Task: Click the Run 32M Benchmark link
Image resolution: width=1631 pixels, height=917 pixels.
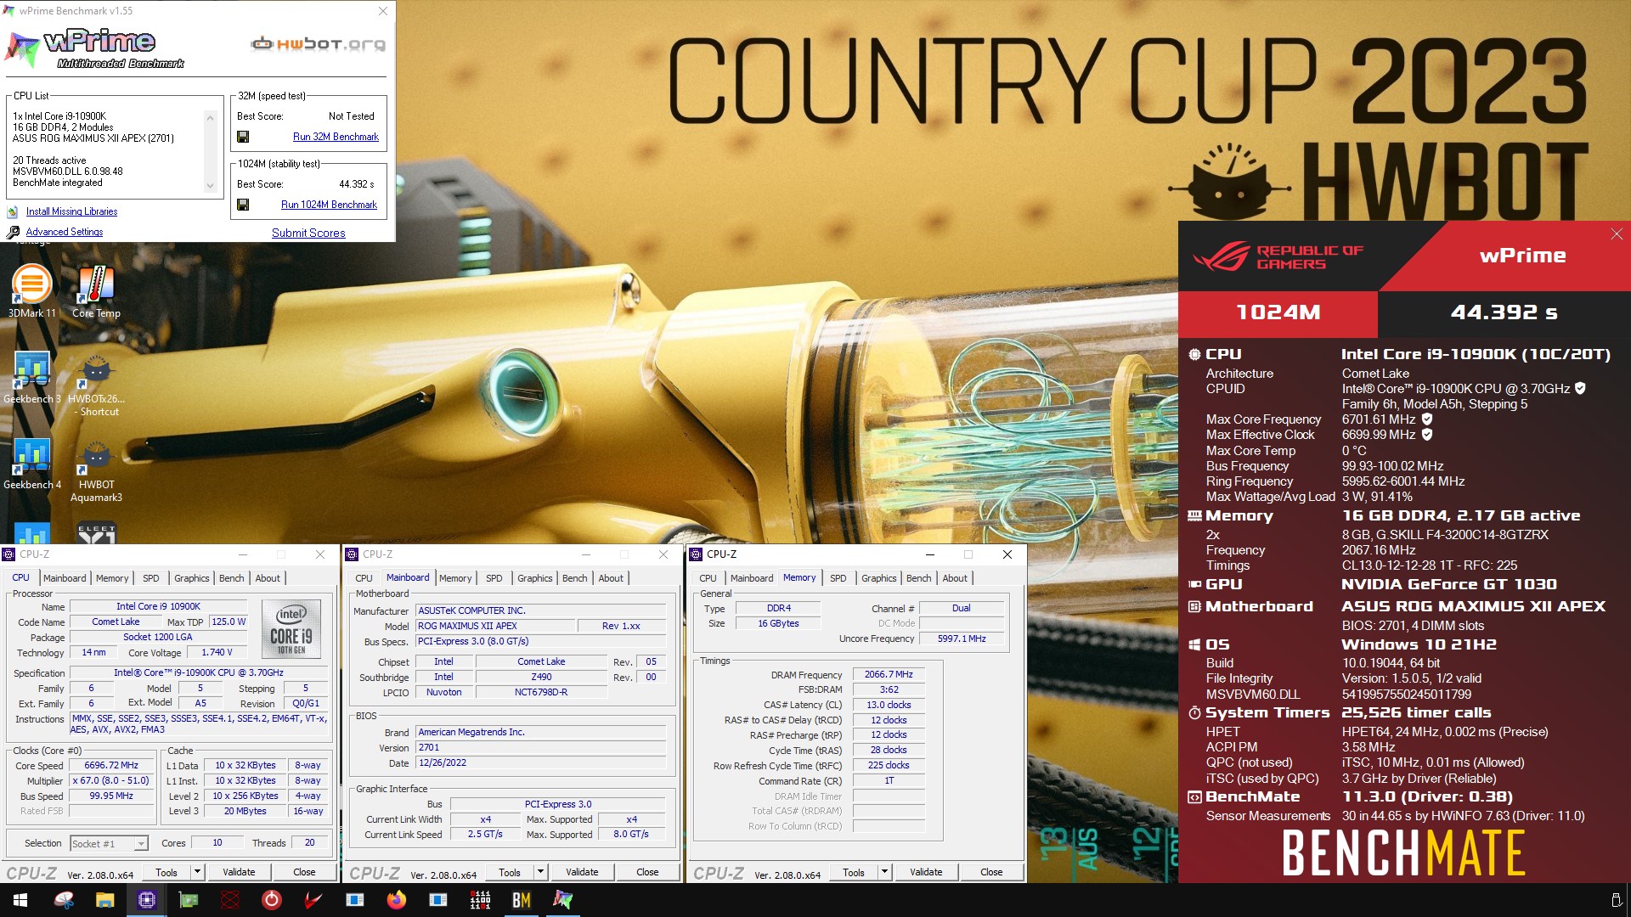Action: pos(336,137)
